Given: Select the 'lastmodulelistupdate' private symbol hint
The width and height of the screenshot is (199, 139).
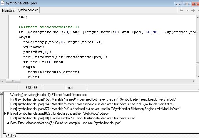Looking at the screenshot, I should (x=72, y=118).
